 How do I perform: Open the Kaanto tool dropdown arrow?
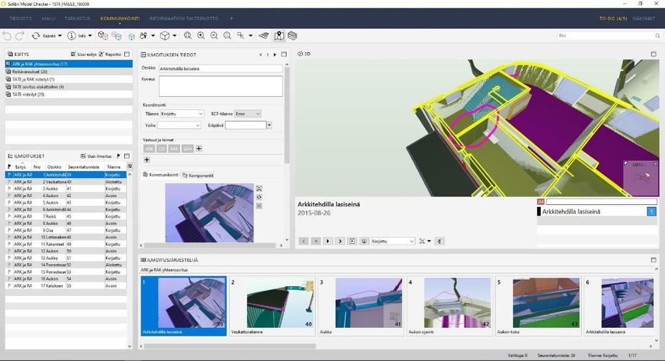pos(60,36)
